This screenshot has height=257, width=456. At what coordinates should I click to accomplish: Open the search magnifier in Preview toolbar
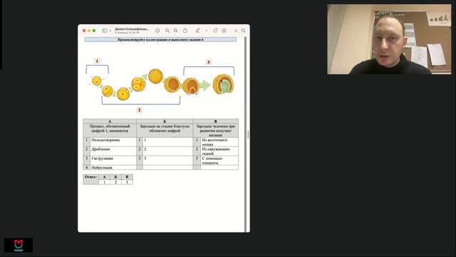(x=244, y=31)
